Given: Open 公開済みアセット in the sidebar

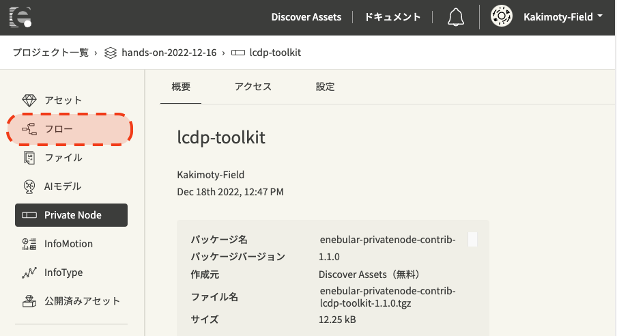Looking at the screenshot, I should (x=71, y=301).
